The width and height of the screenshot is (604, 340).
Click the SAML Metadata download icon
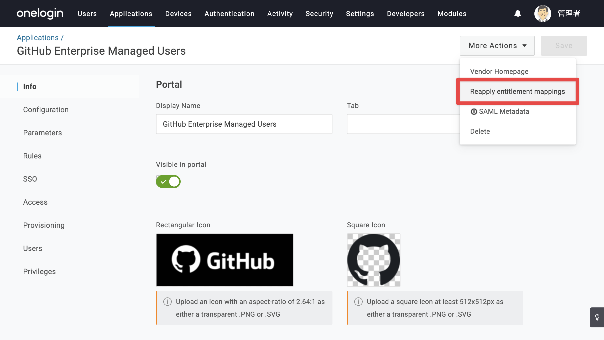pyautogui.click(x=474, y=112)
